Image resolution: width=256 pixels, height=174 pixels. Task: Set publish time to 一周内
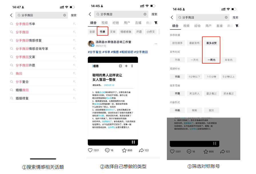[x=211, y=60]
